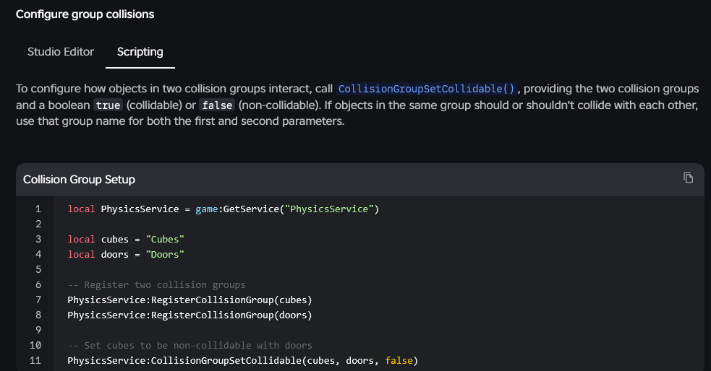Click the line RegisterCollisionGroup(cubes)

[x=190, y=300]
